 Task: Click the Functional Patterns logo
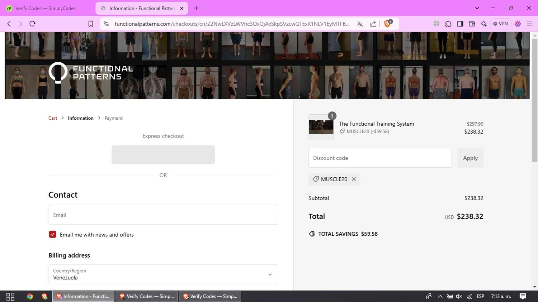pos(91,73)
